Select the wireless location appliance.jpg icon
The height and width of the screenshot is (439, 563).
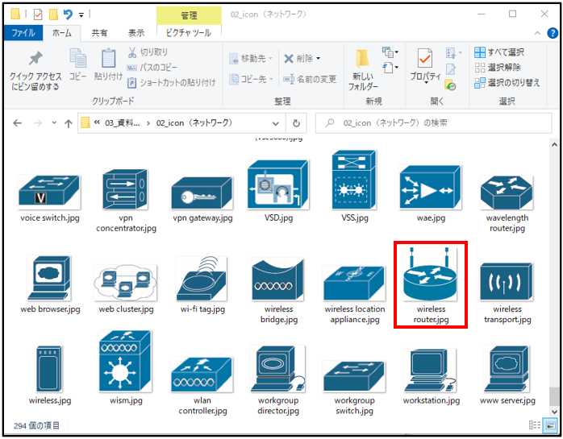coord(354,284)
